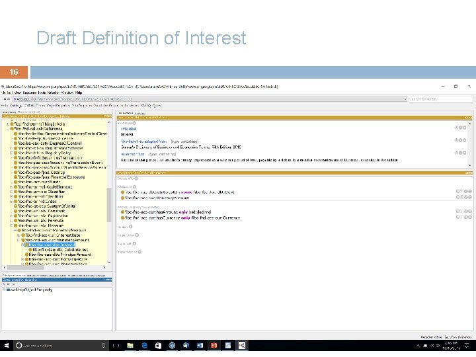This screenshot has width=476, height=357.
Task: Select the PrincipalAmount class
Action: tap(60, 255)
